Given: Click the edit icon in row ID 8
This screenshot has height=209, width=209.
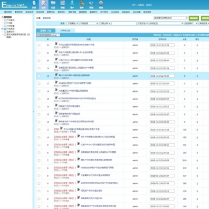Looking at the screenshot, I should point(79,151).
